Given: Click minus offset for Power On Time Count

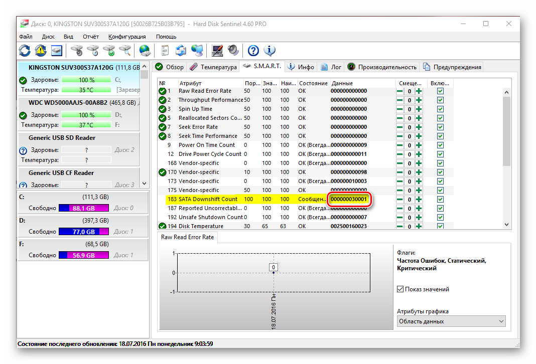Looking at the screenshot, I should (399, 145).
